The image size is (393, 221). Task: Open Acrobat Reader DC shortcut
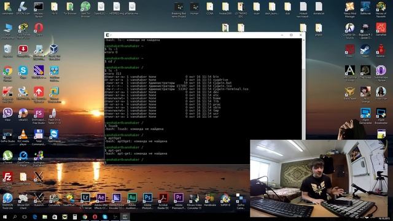tap(163, 201)
